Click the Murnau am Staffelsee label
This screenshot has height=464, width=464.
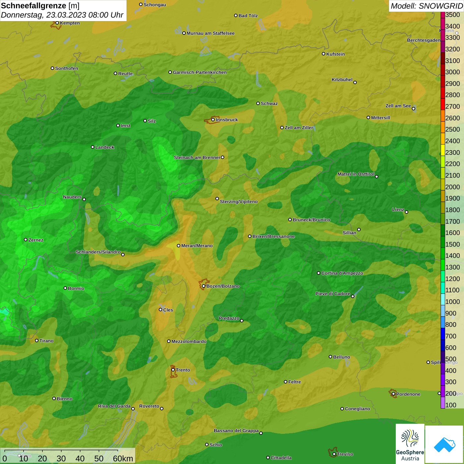pos(210,33)
